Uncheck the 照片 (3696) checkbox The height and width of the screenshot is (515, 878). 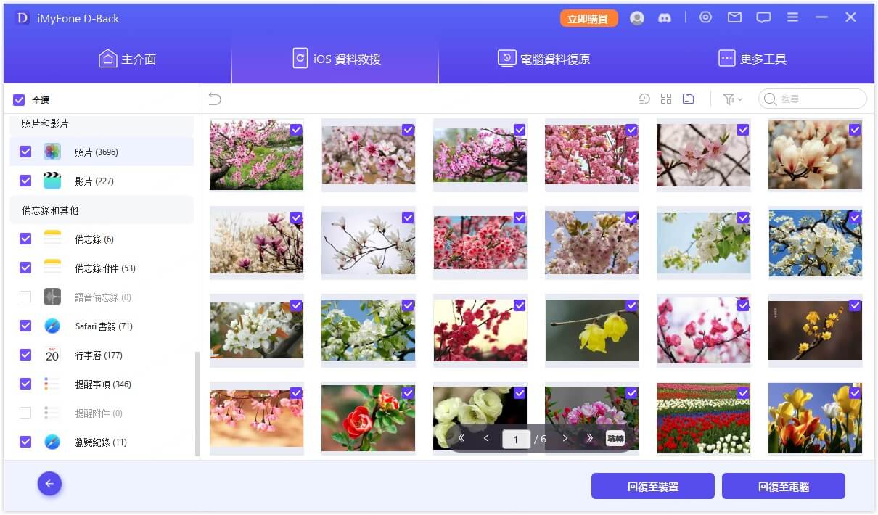pyautogui.click(x=26, y=152)
